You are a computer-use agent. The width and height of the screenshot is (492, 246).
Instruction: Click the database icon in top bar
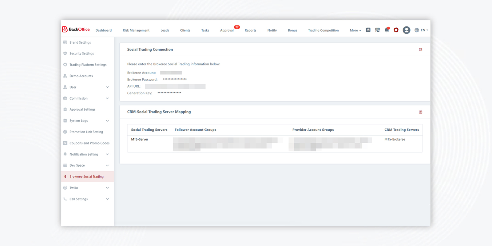tap(368, 30)
